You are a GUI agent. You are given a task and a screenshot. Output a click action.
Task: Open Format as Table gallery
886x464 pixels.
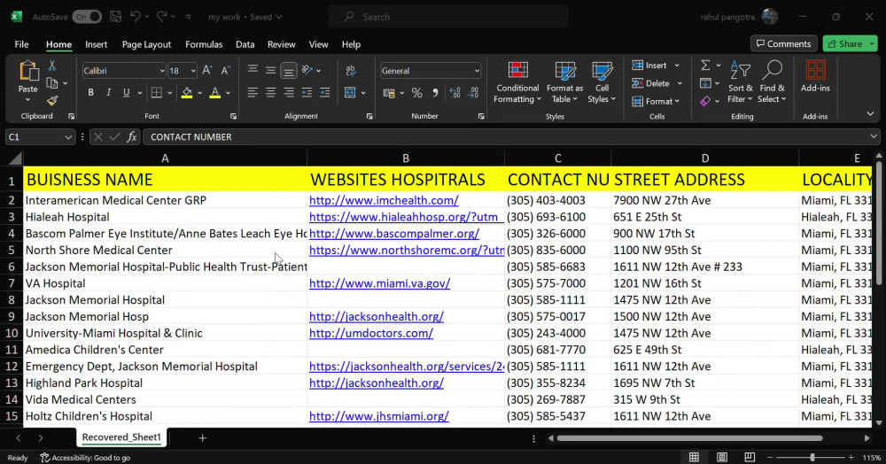[x=564, y=82]
